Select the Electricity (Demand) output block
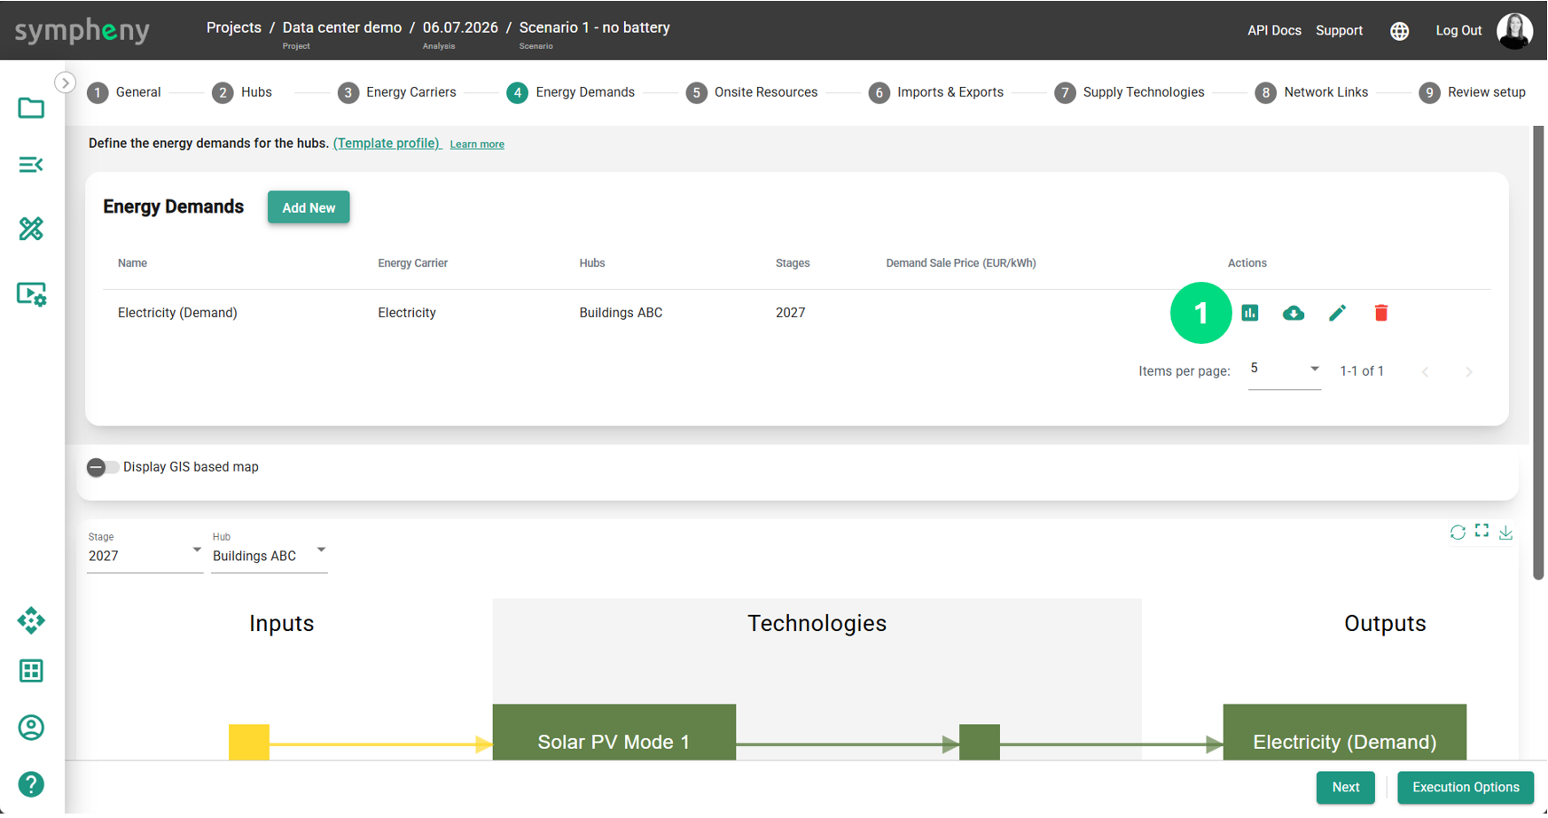This screenshot has height=818, width=1548. point(1345,734)
